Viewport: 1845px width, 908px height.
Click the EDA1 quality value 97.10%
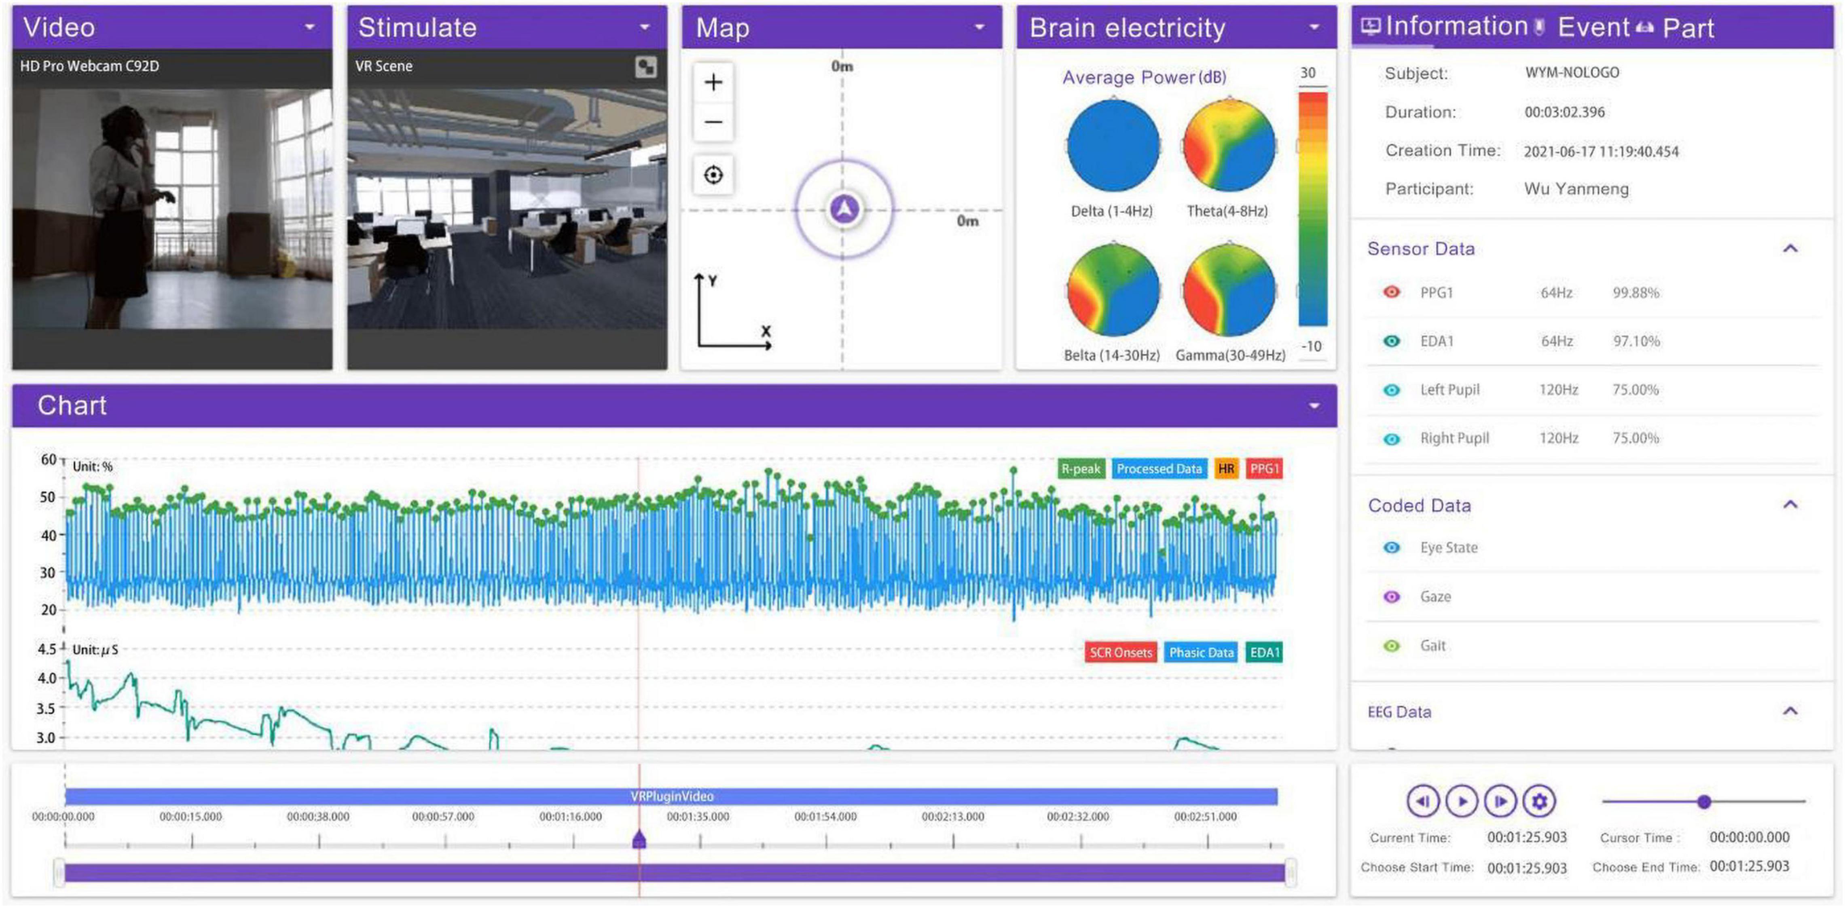[x=1636, y=341]
